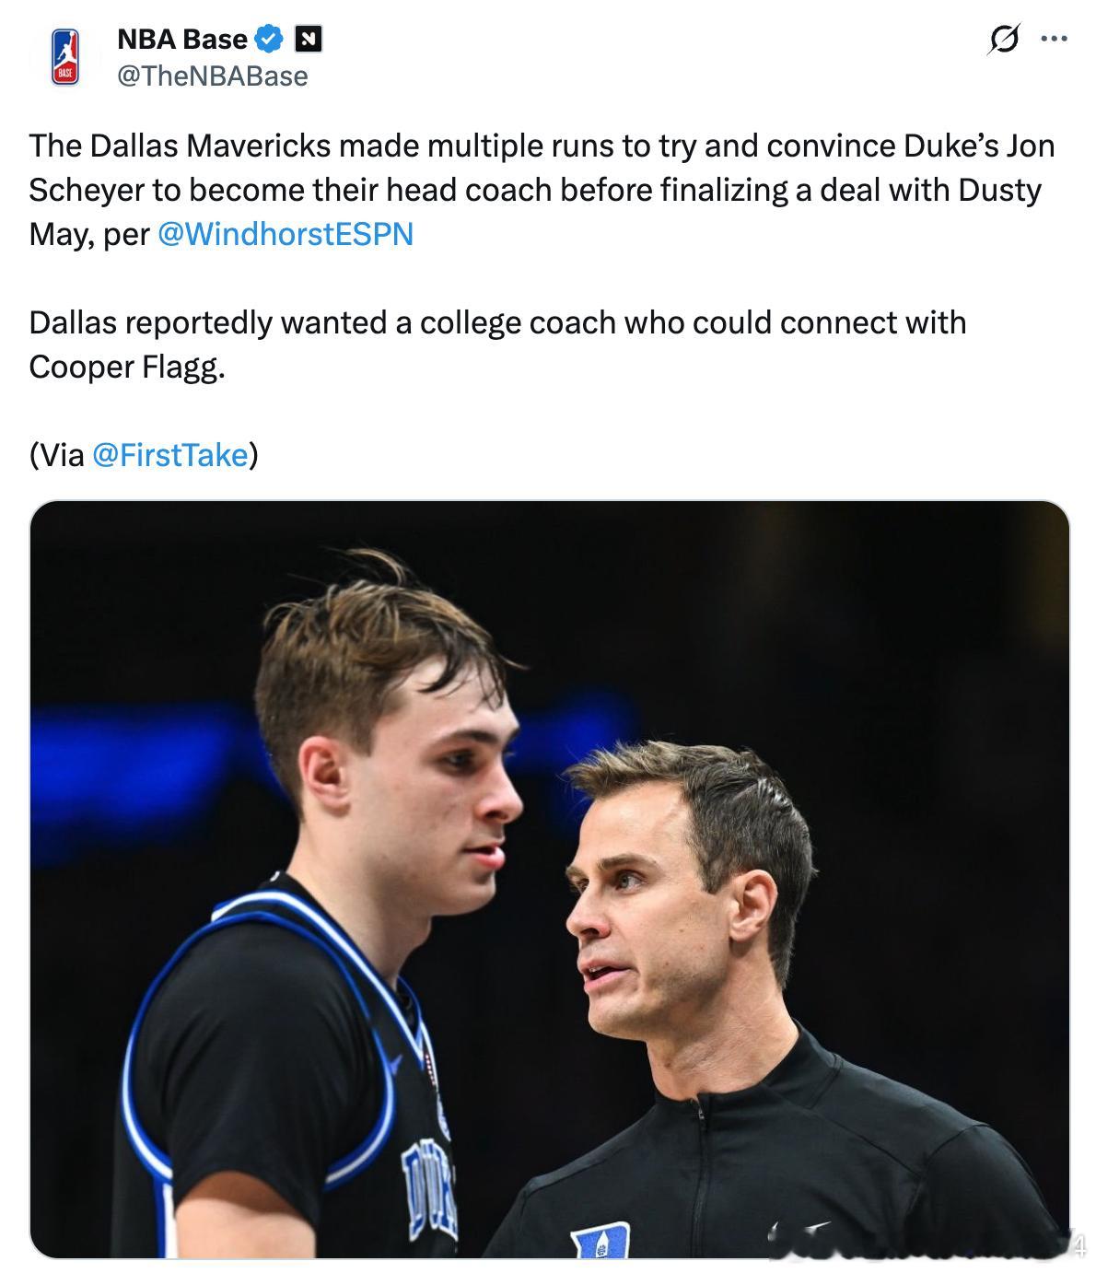The width and height of the screenshot is (1096, 1273).
Task: Click the blue Nike swoosh on the jersey
Action: [393, 1062]
